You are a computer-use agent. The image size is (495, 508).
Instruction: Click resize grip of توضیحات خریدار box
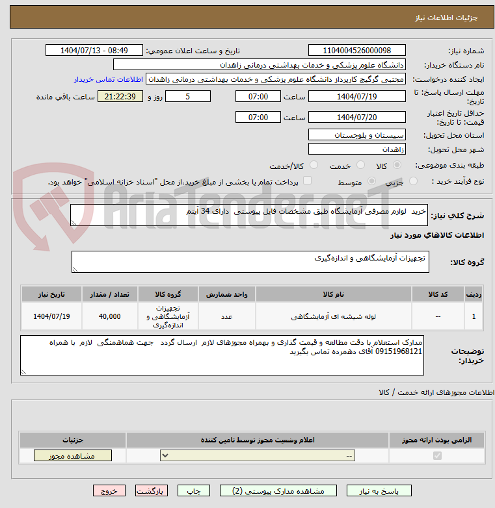tap(23, 372)
